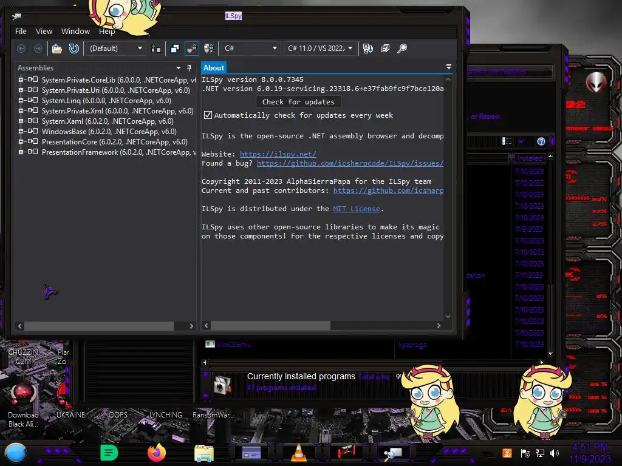
Task: Click up arrow of About pane vertical scrollbar
Action: [x=448, y=79]
